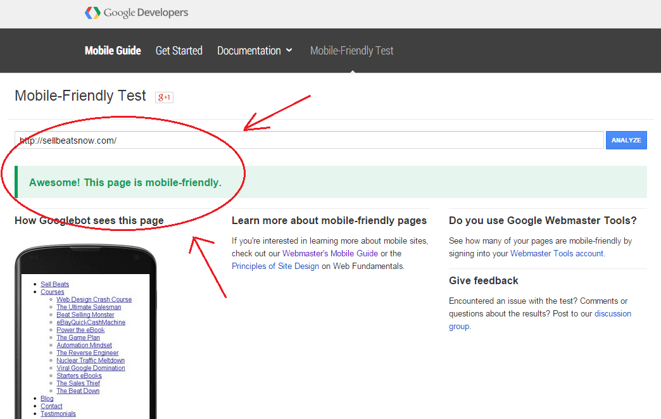
Task: Open the Get Started page
Action: point(179,51)
